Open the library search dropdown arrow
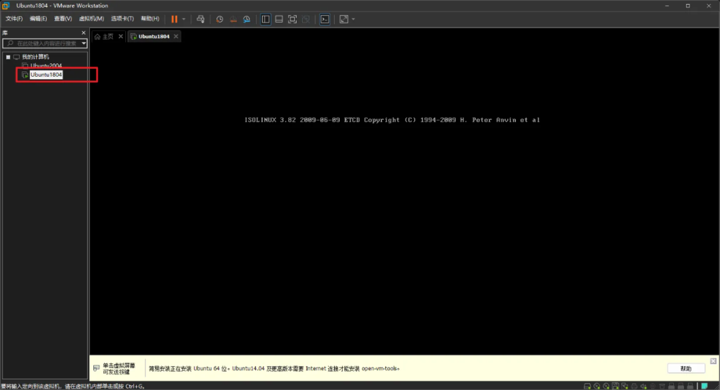Screen dimensions: 720x390 (83, 43)
